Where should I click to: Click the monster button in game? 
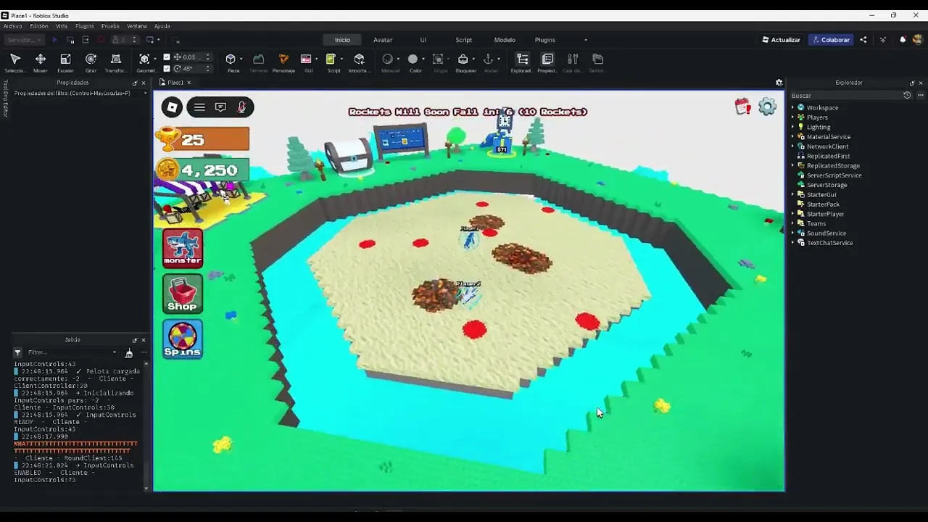tap(183, 248)
